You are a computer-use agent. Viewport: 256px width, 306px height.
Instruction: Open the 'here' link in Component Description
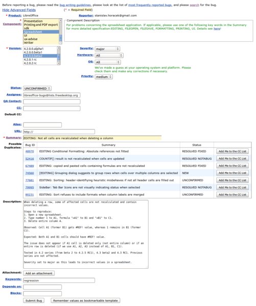217,29
